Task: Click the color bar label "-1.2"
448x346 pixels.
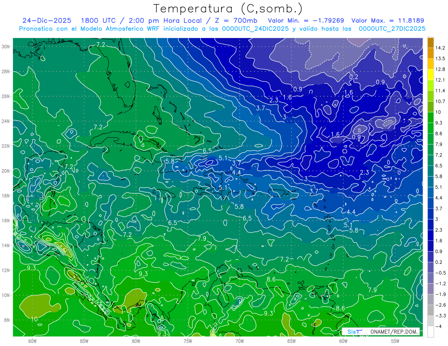Action: click(x=441, y=284)
